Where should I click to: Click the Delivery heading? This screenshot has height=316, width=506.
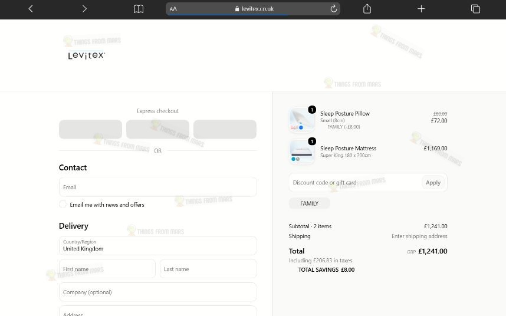[74, 226]
